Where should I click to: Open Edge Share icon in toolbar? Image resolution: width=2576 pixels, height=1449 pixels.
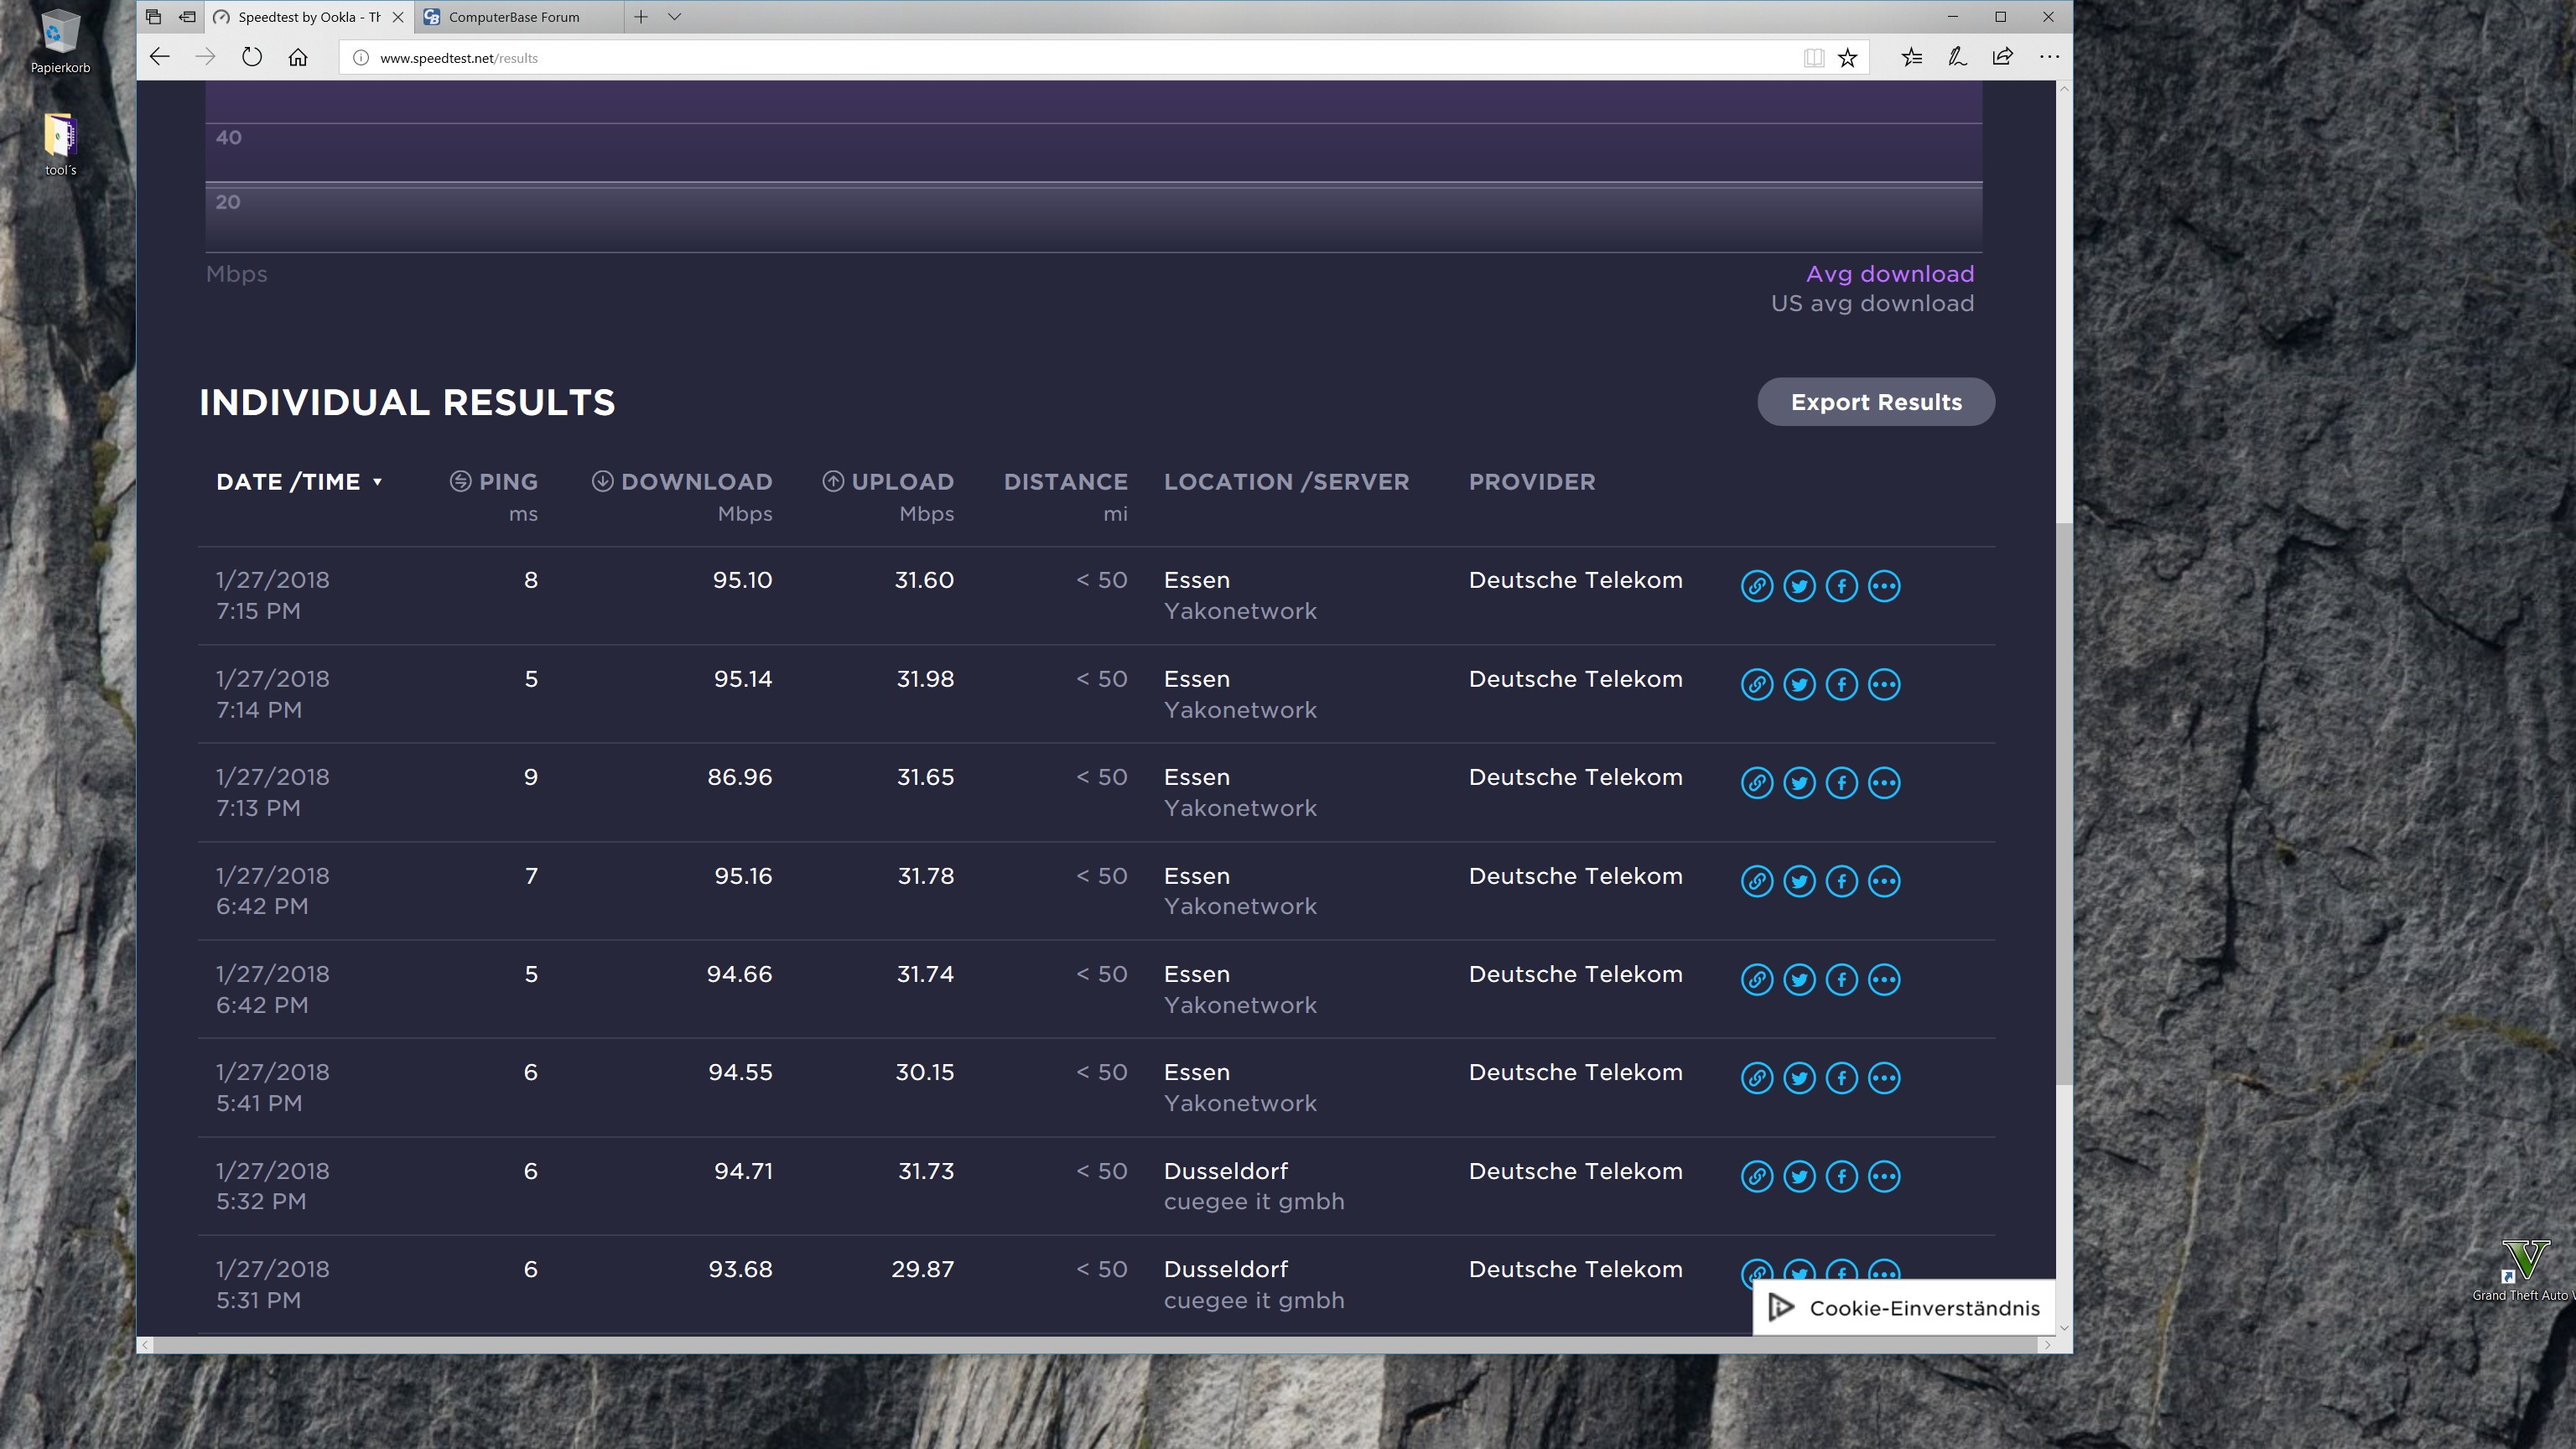click(2002, 57)
